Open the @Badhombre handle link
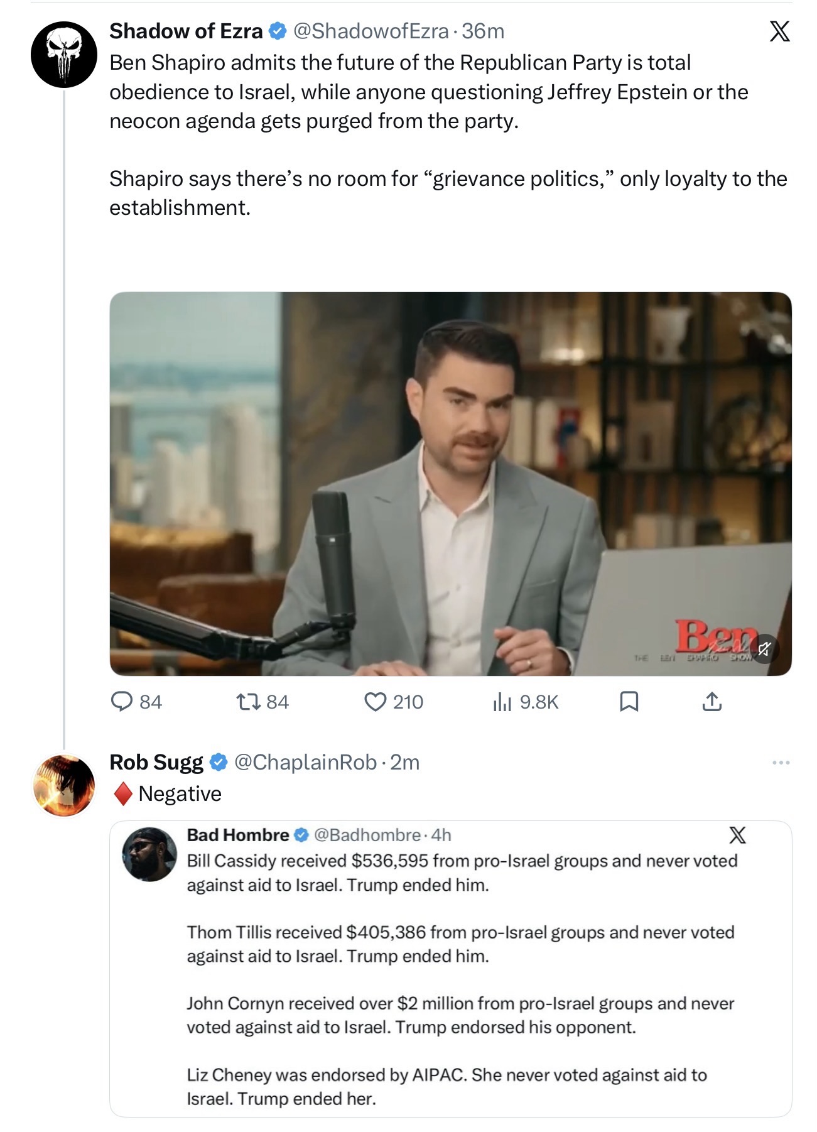This screenshot has height=1132, width=817. click(x=367, y=835)
